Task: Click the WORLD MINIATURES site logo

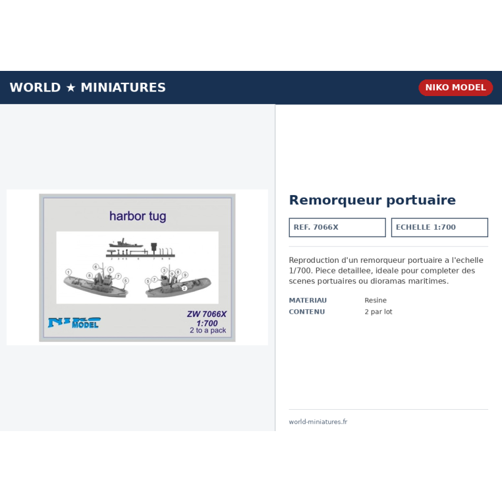Action: [x=88, y=87]
